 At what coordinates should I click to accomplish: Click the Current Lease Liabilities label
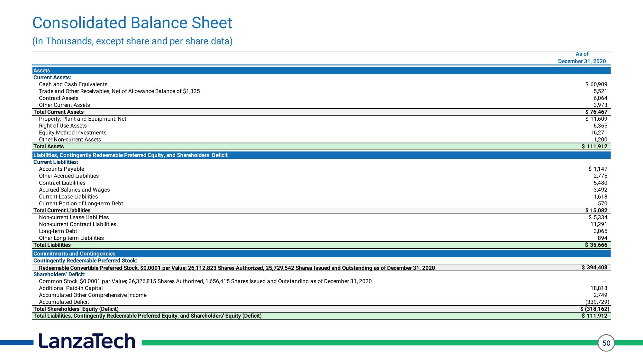68,197
